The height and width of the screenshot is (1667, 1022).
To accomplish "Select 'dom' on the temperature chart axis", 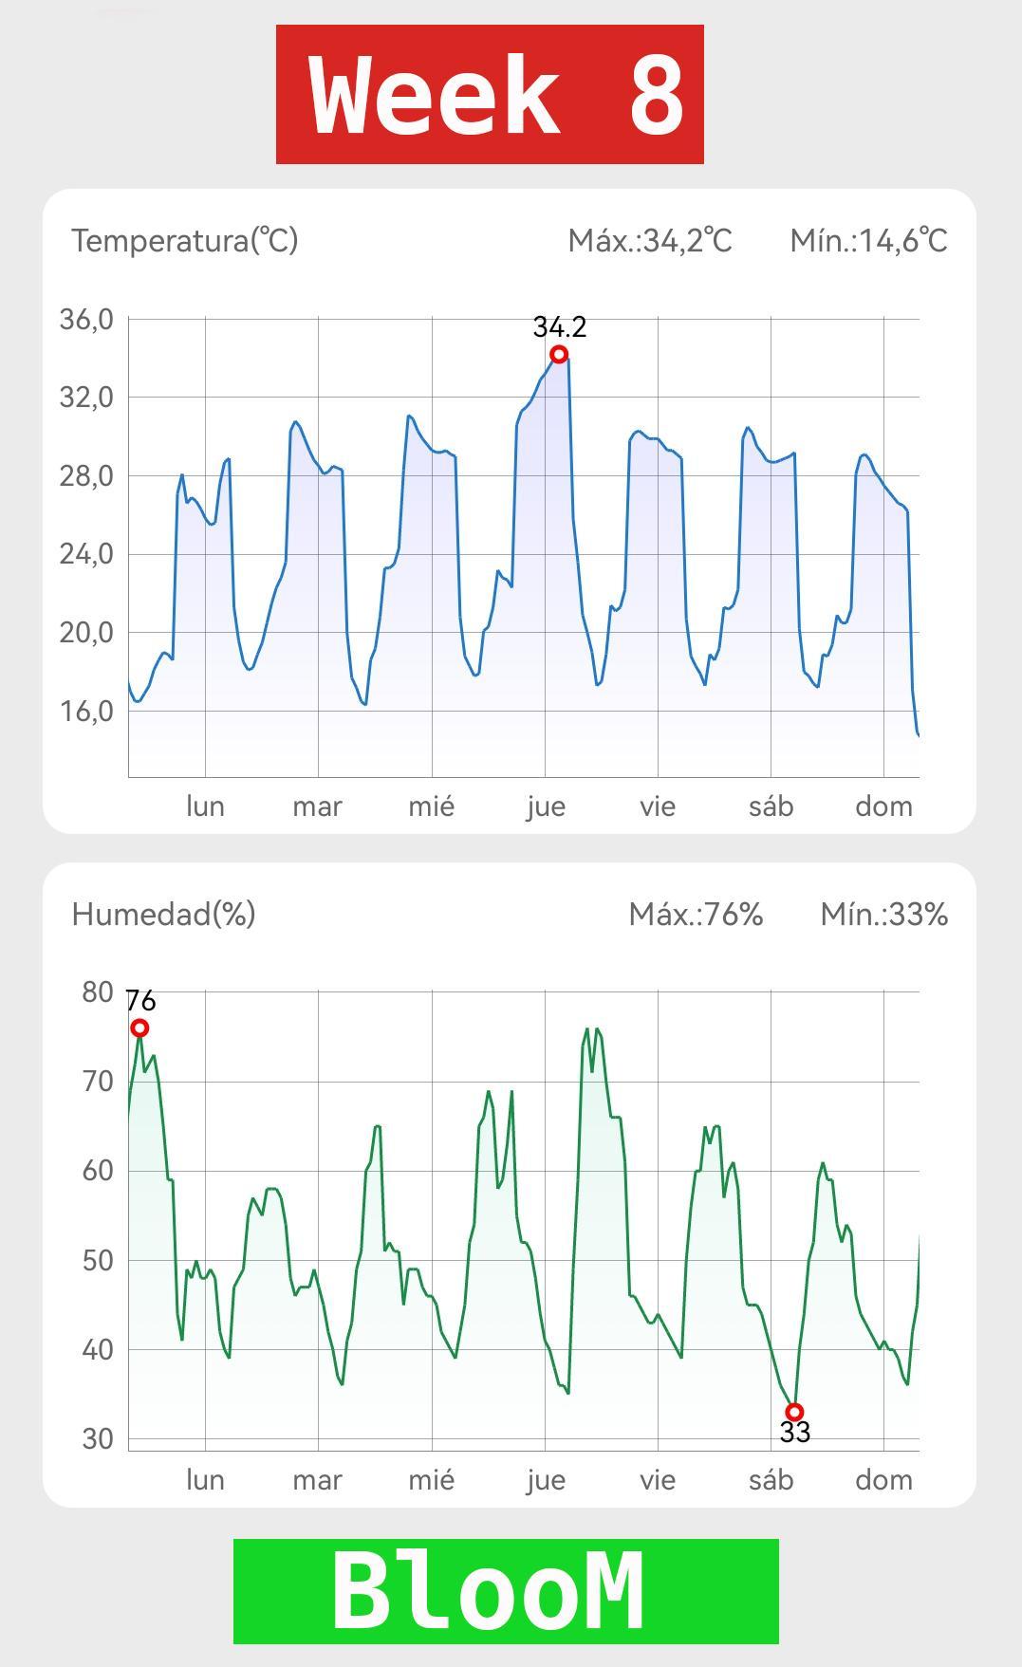I will tap(883, 806).
